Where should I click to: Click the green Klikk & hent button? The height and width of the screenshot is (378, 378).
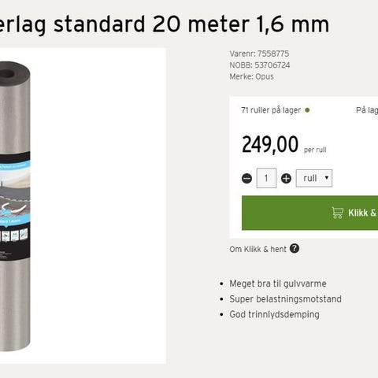309,213
